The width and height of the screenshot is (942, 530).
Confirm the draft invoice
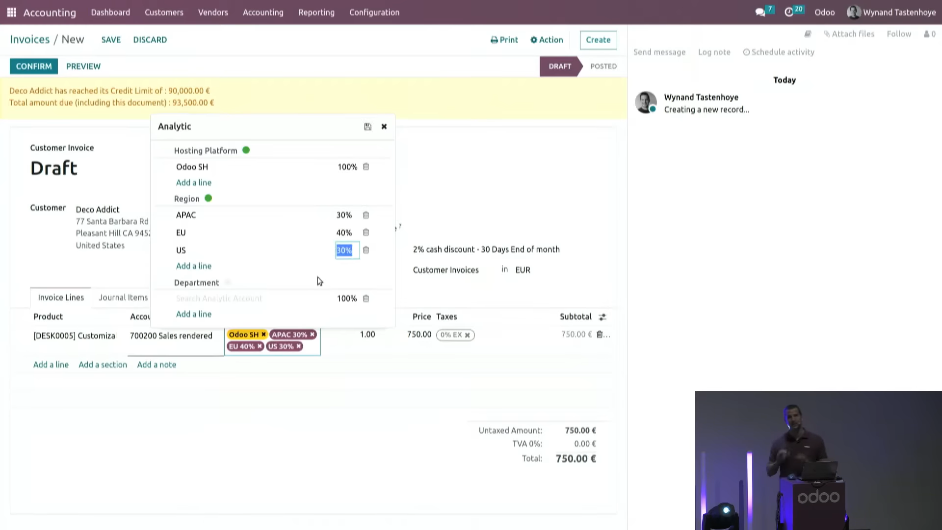point(34,66)
